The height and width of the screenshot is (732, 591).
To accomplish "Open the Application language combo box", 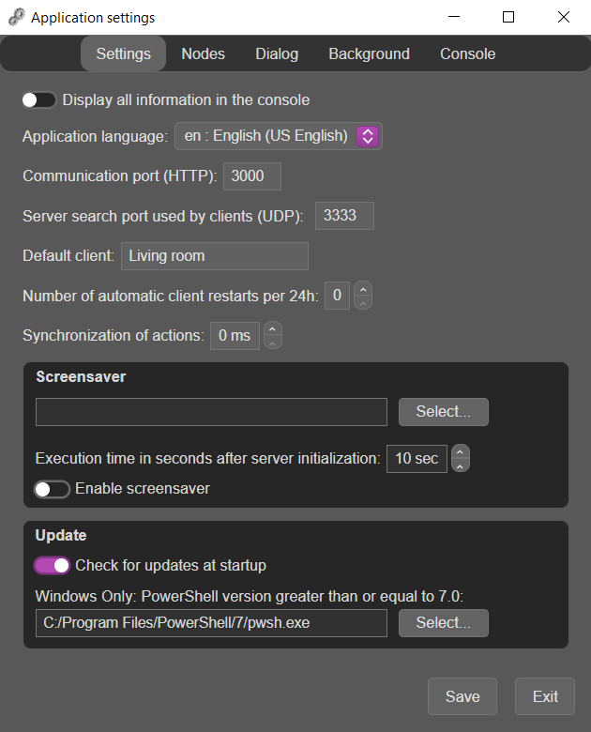I will coord(279,136).
